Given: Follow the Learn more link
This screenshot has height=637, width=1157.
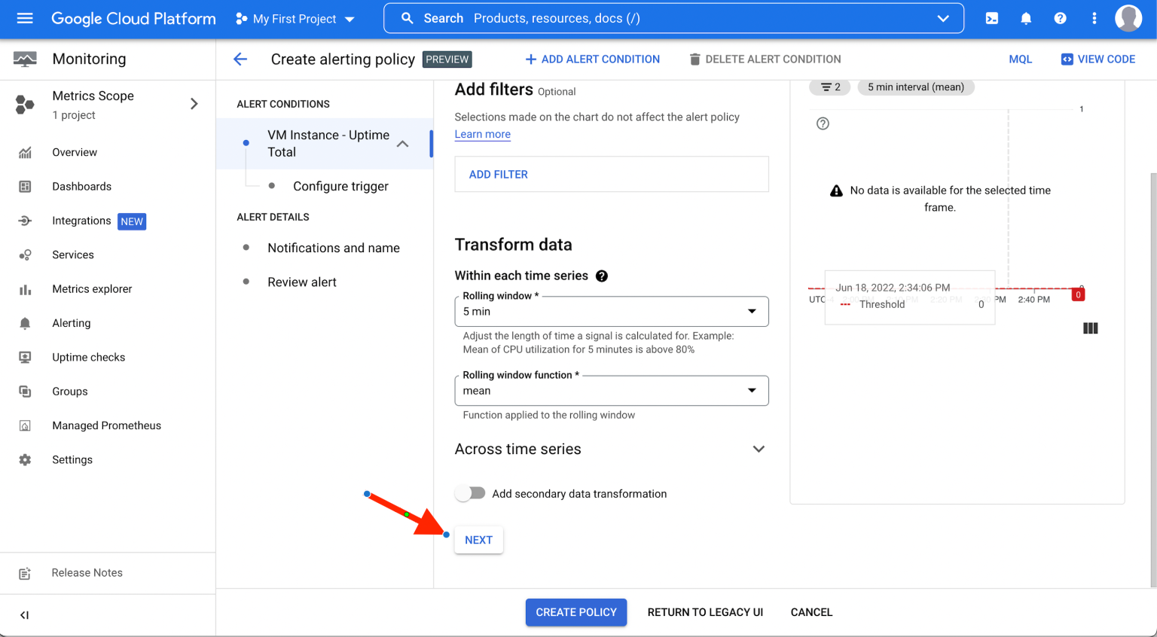Looking at the screenshot, I should (x=483, y=134).
